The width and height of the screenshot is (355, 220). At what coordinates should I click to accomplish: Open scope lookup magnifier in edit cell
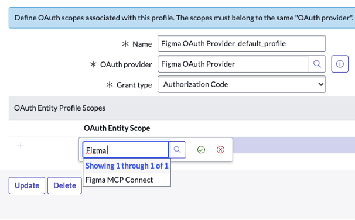[x=177, y=150]
